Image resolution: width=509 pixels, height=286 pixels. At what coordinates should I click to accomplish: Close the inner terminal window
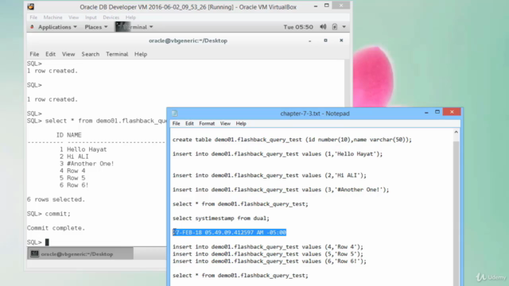(341, 41)
